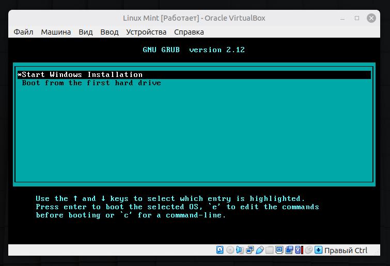Click the GNU GRUB version 2.12 header
The height and width of the screenshot is (266, 390).
pos(194,50)
